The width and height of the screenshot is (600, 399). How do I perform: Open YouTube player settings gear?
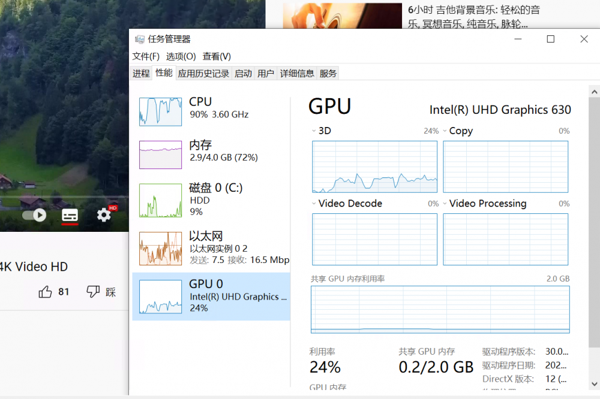(x=104, y=215)
